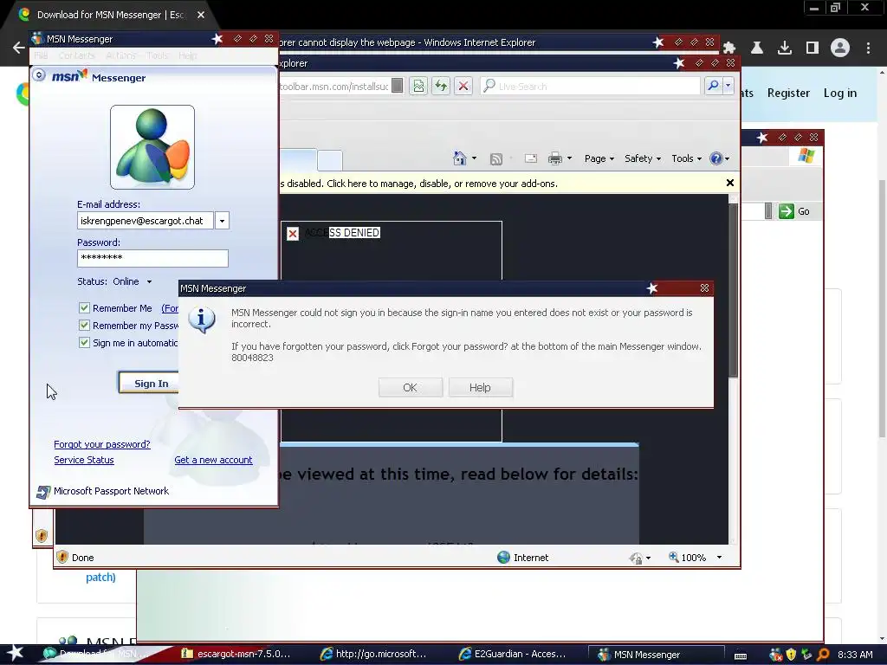This screenshot has width=887, height=665.
Task: Click the Chrome side panel icon
Action: tap(813, 48)
